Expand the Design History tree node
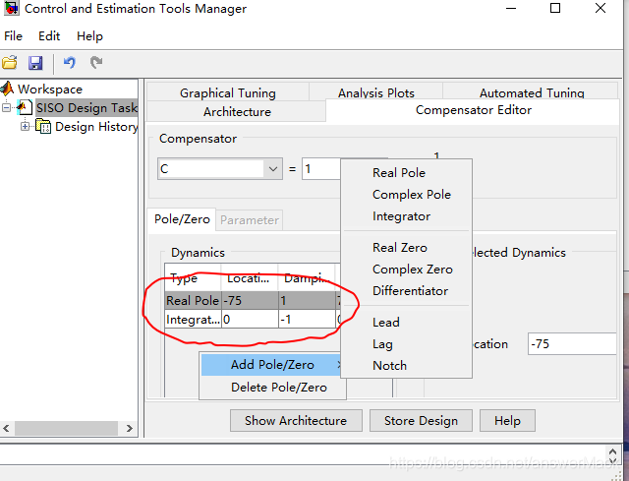Image resolution: width=629 pixels, height=481 pixels. 25,127
